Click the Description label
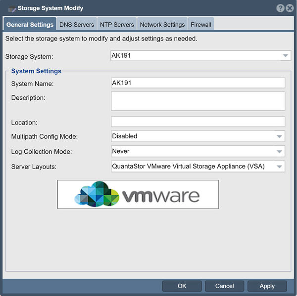Screen dimensions: 297x296 pos(28,98)
